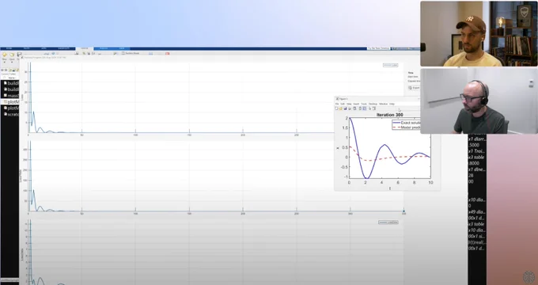Click the Iteration 300 plot title

pyautogui.click(x=389, y=115)
